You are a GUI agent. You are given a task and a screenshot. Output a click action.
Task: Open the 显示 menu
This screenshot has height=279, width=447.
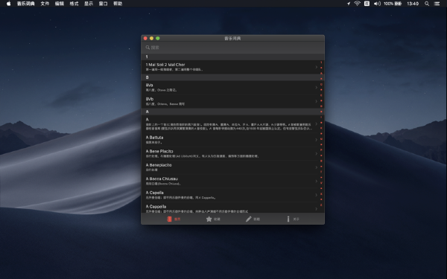pos(89,4)
